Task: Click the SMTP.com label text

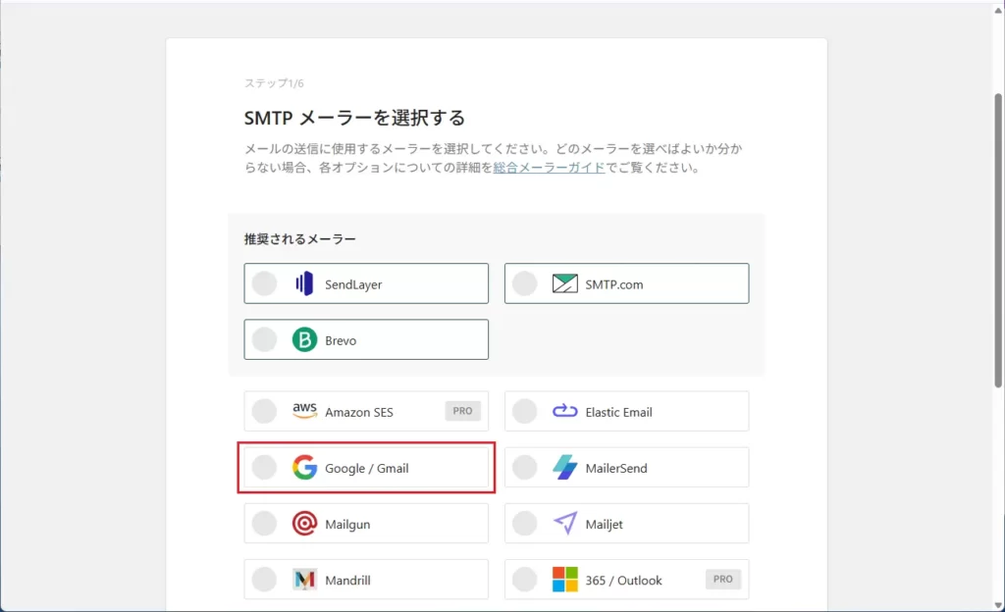Action: click(614, 284)
